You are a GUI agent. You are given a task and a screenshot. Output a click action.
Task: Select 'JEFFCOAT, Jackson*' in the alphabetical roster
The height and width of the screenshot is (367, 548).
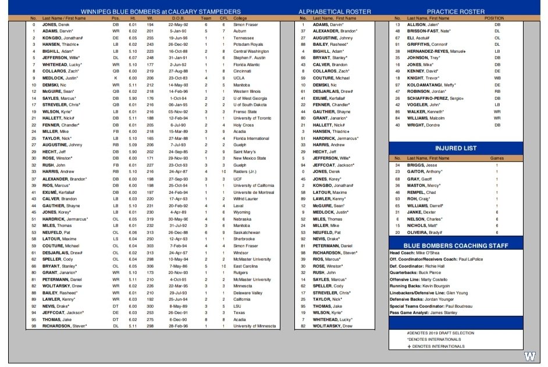333,165
